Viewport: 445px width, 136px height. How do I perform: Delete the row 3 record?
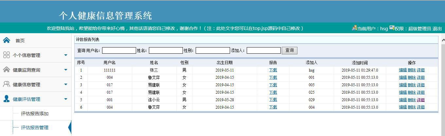(x=412, y=85)
